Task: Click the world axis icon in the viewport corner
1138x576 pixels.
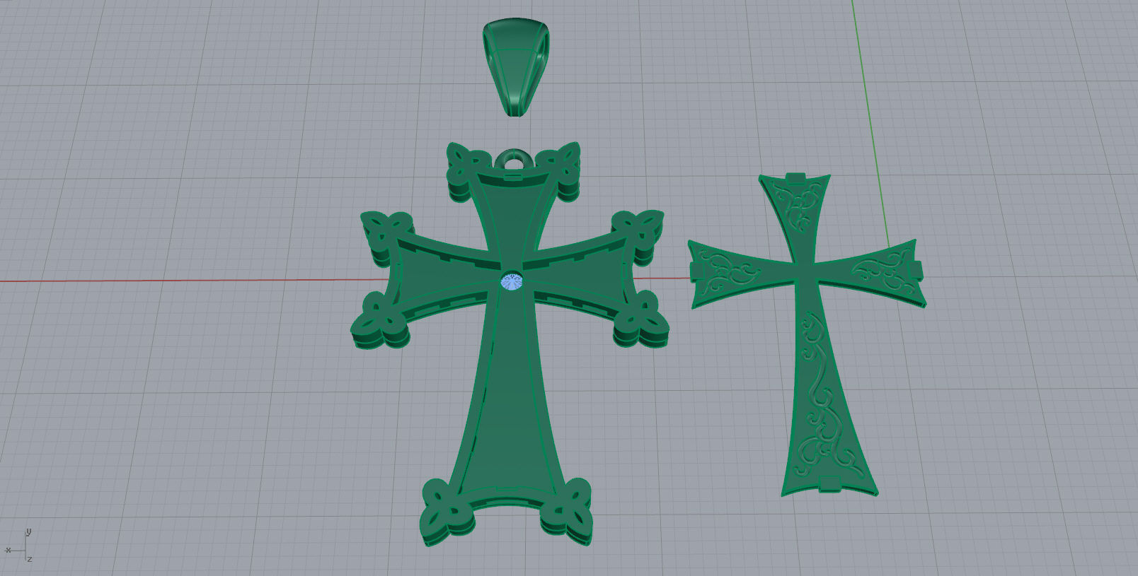Action: [19, 546]
